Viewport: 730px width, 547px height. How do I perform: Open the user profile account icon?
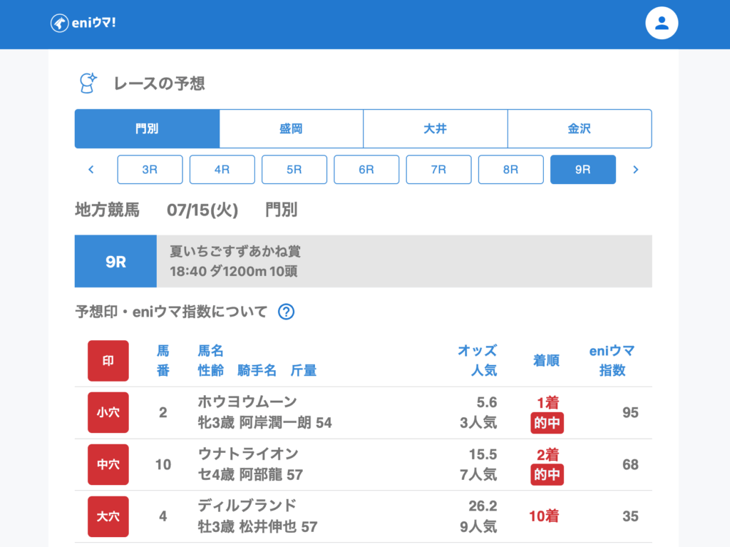pos(662,23)
